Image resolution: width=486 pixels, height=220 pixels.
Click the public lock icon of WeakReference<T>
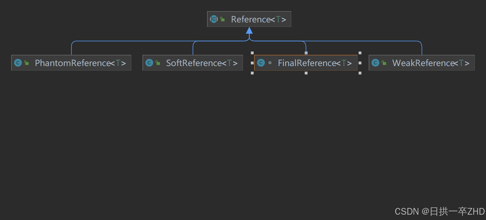(x=384, y=63)
